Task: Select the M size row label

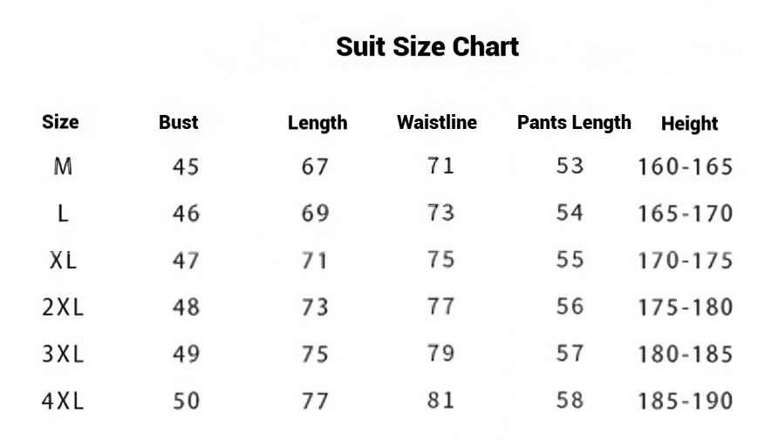Action: pyautogui.click(x=63, y=166)
